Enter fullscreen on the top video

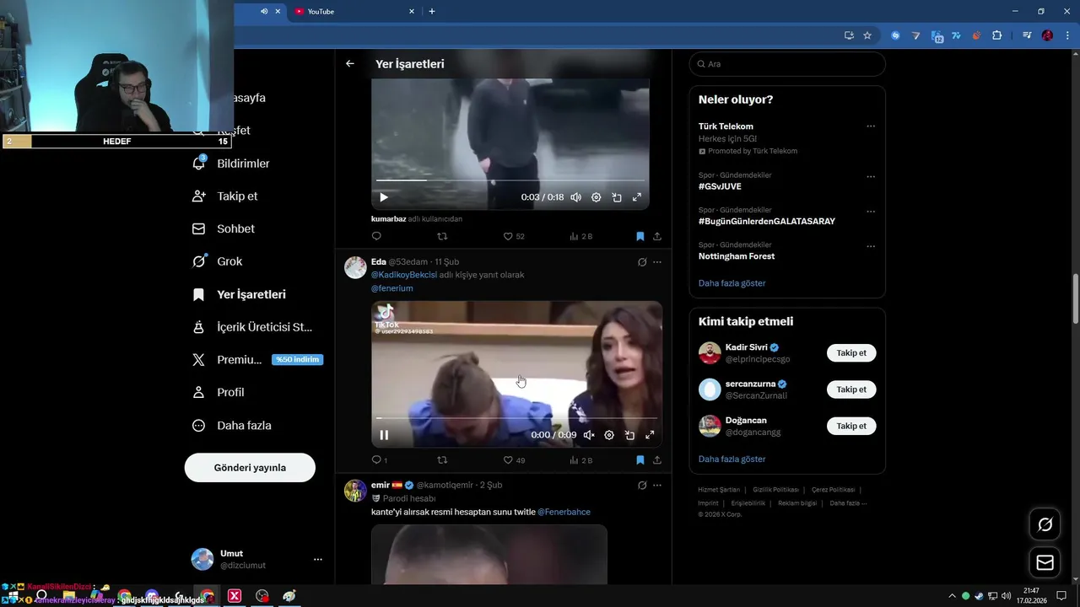click(x=637, y=197)
